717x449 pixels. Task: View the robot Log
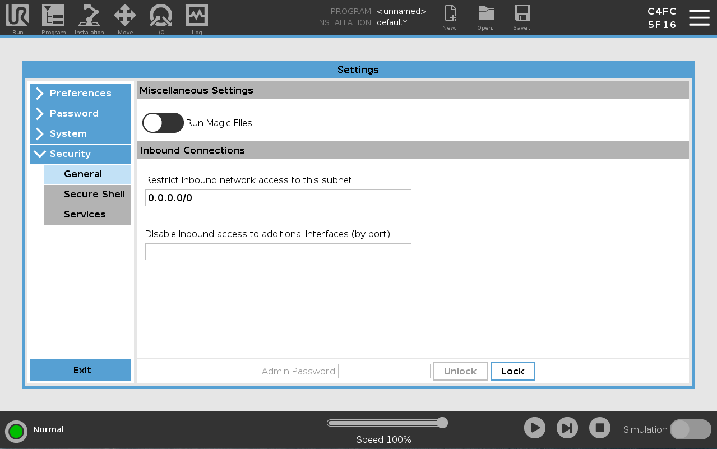[x=196, y=18]
